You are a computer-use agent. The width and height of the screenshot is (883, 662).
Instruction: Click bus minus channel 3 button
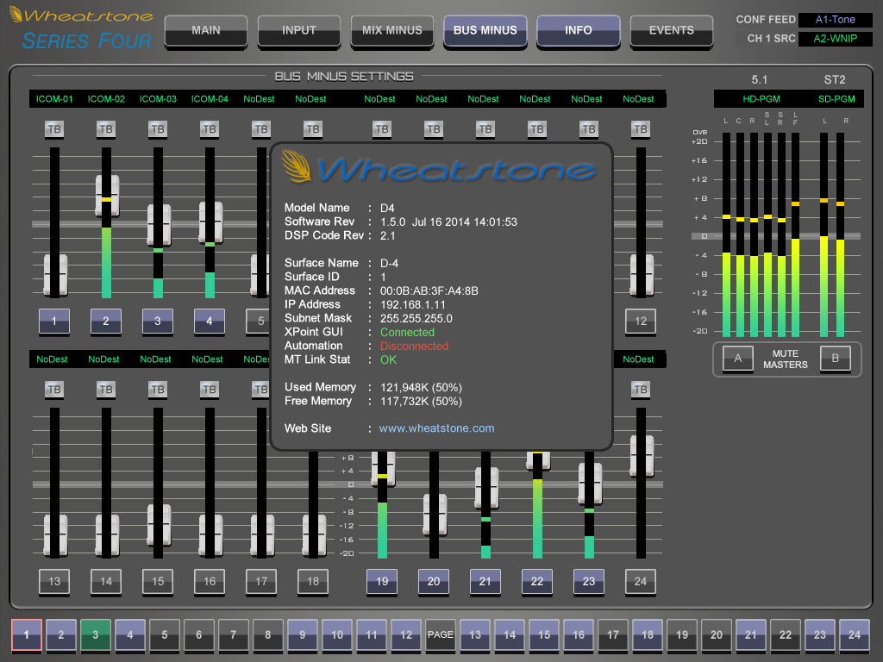tap(158, 322)
